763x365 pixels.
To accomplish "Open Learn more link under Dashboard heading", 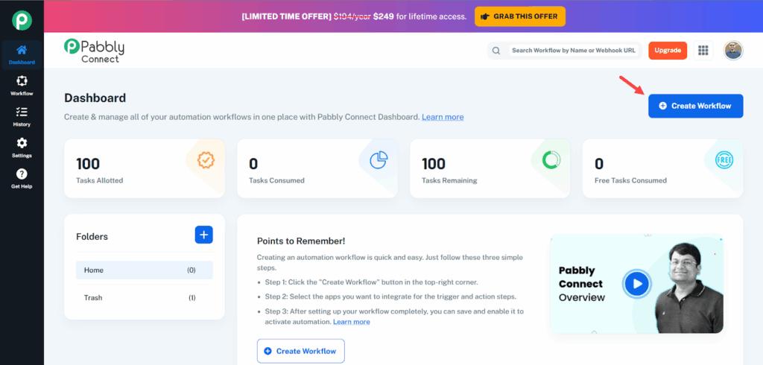I will [443, 117].
